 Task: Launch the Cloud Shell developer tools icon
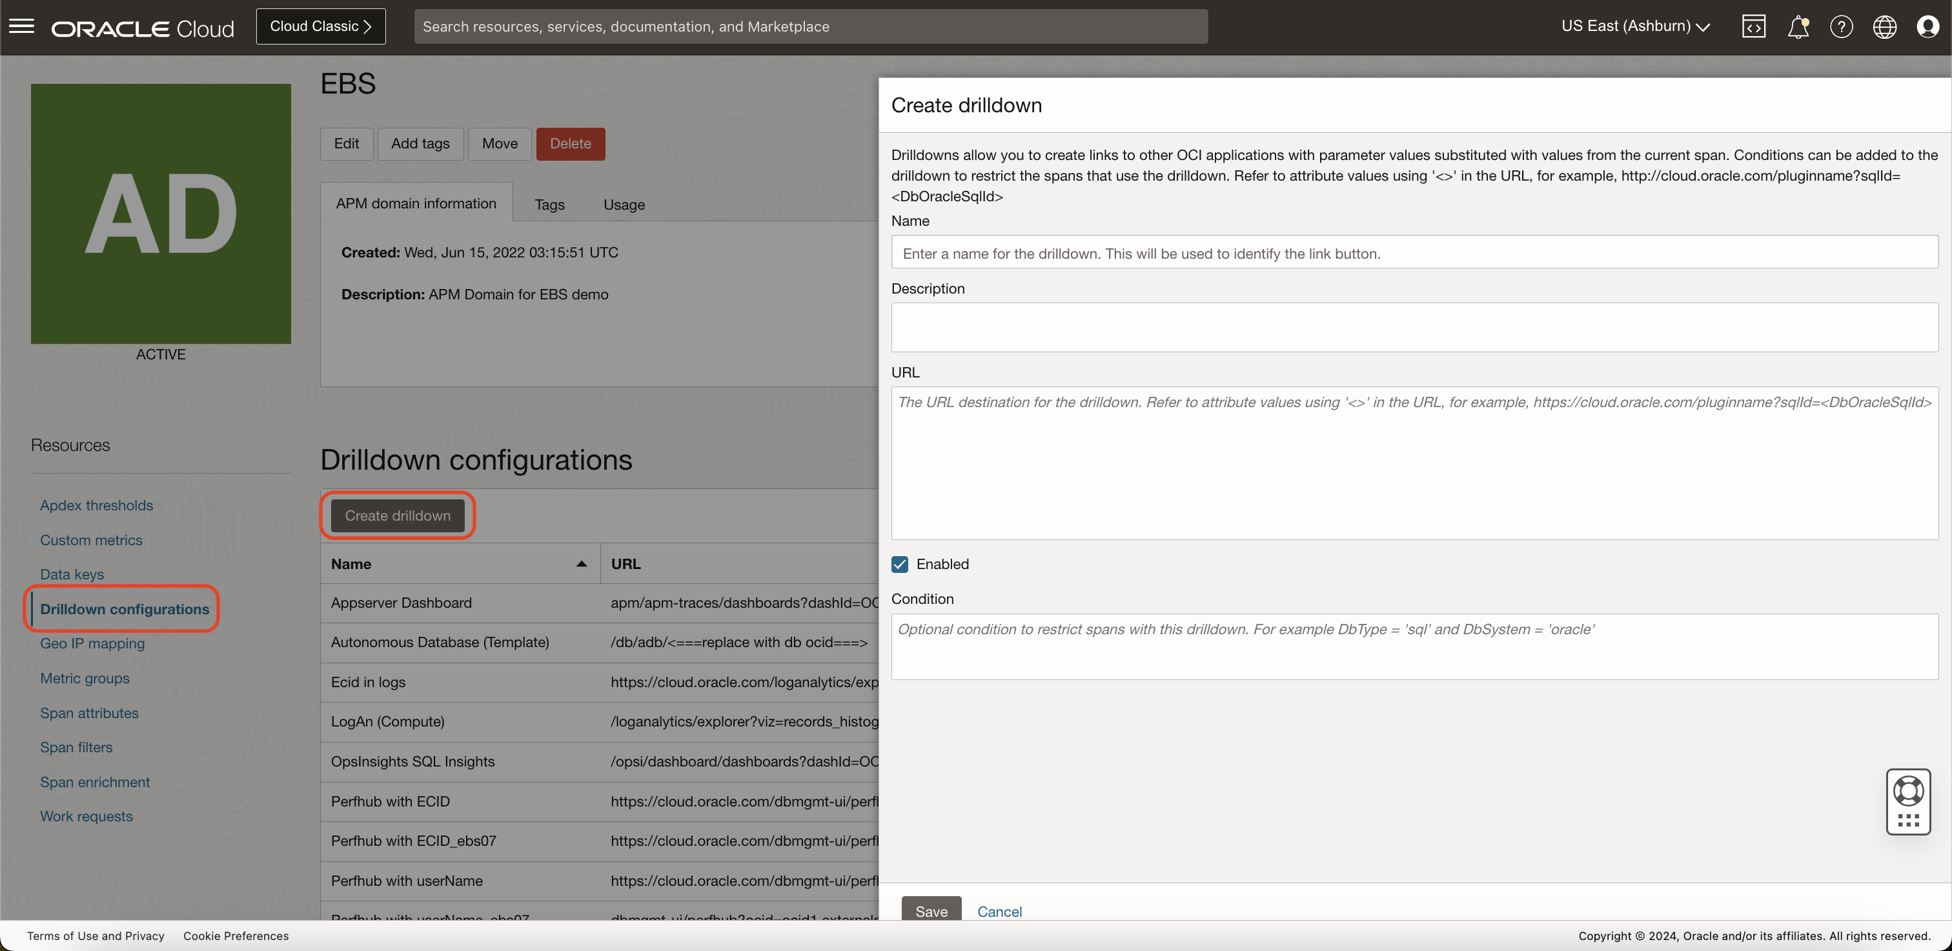(x=1753, y=26)
